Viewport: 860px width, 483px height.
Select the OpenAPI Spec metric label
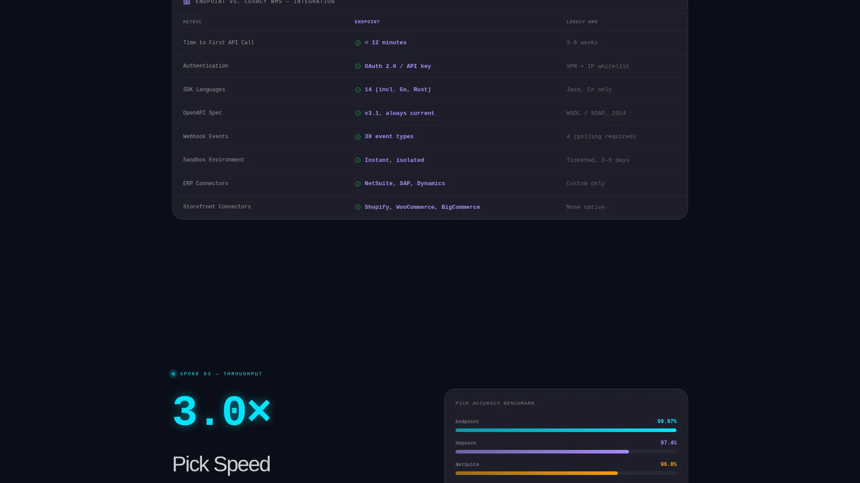[202, 113]
